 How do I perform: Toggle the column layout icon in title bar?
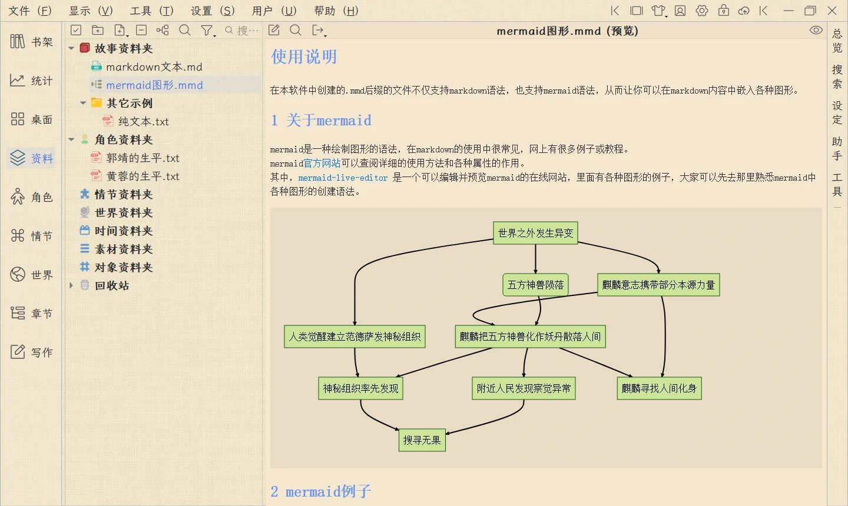[x=637, y=11]
